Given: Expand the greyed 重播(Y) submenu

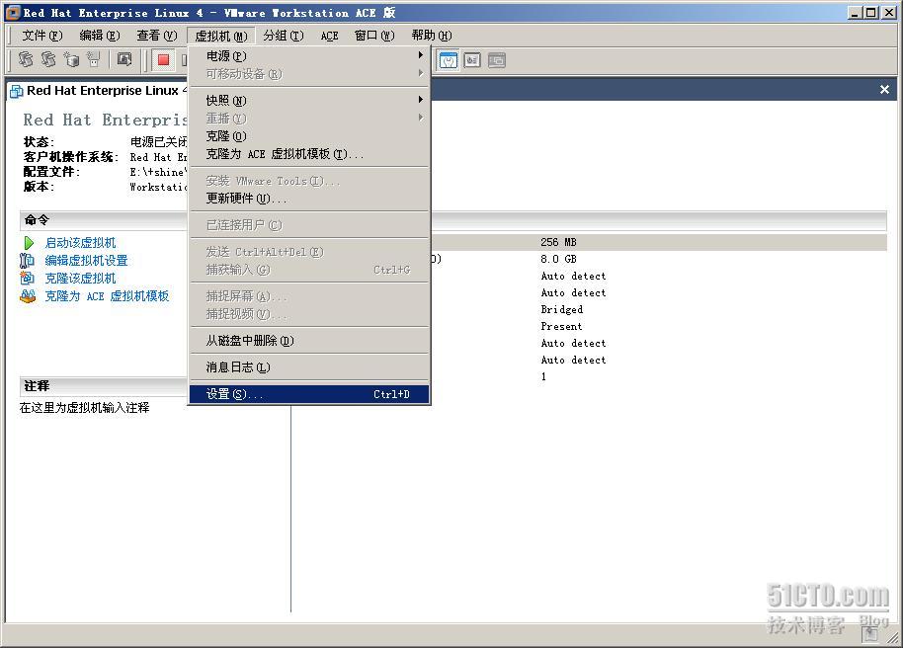Looking at the screenshot, I should (309, 119).
